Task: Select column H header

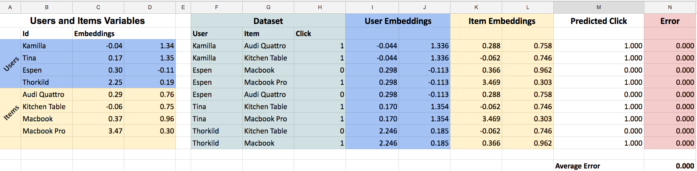Action: 320,7
